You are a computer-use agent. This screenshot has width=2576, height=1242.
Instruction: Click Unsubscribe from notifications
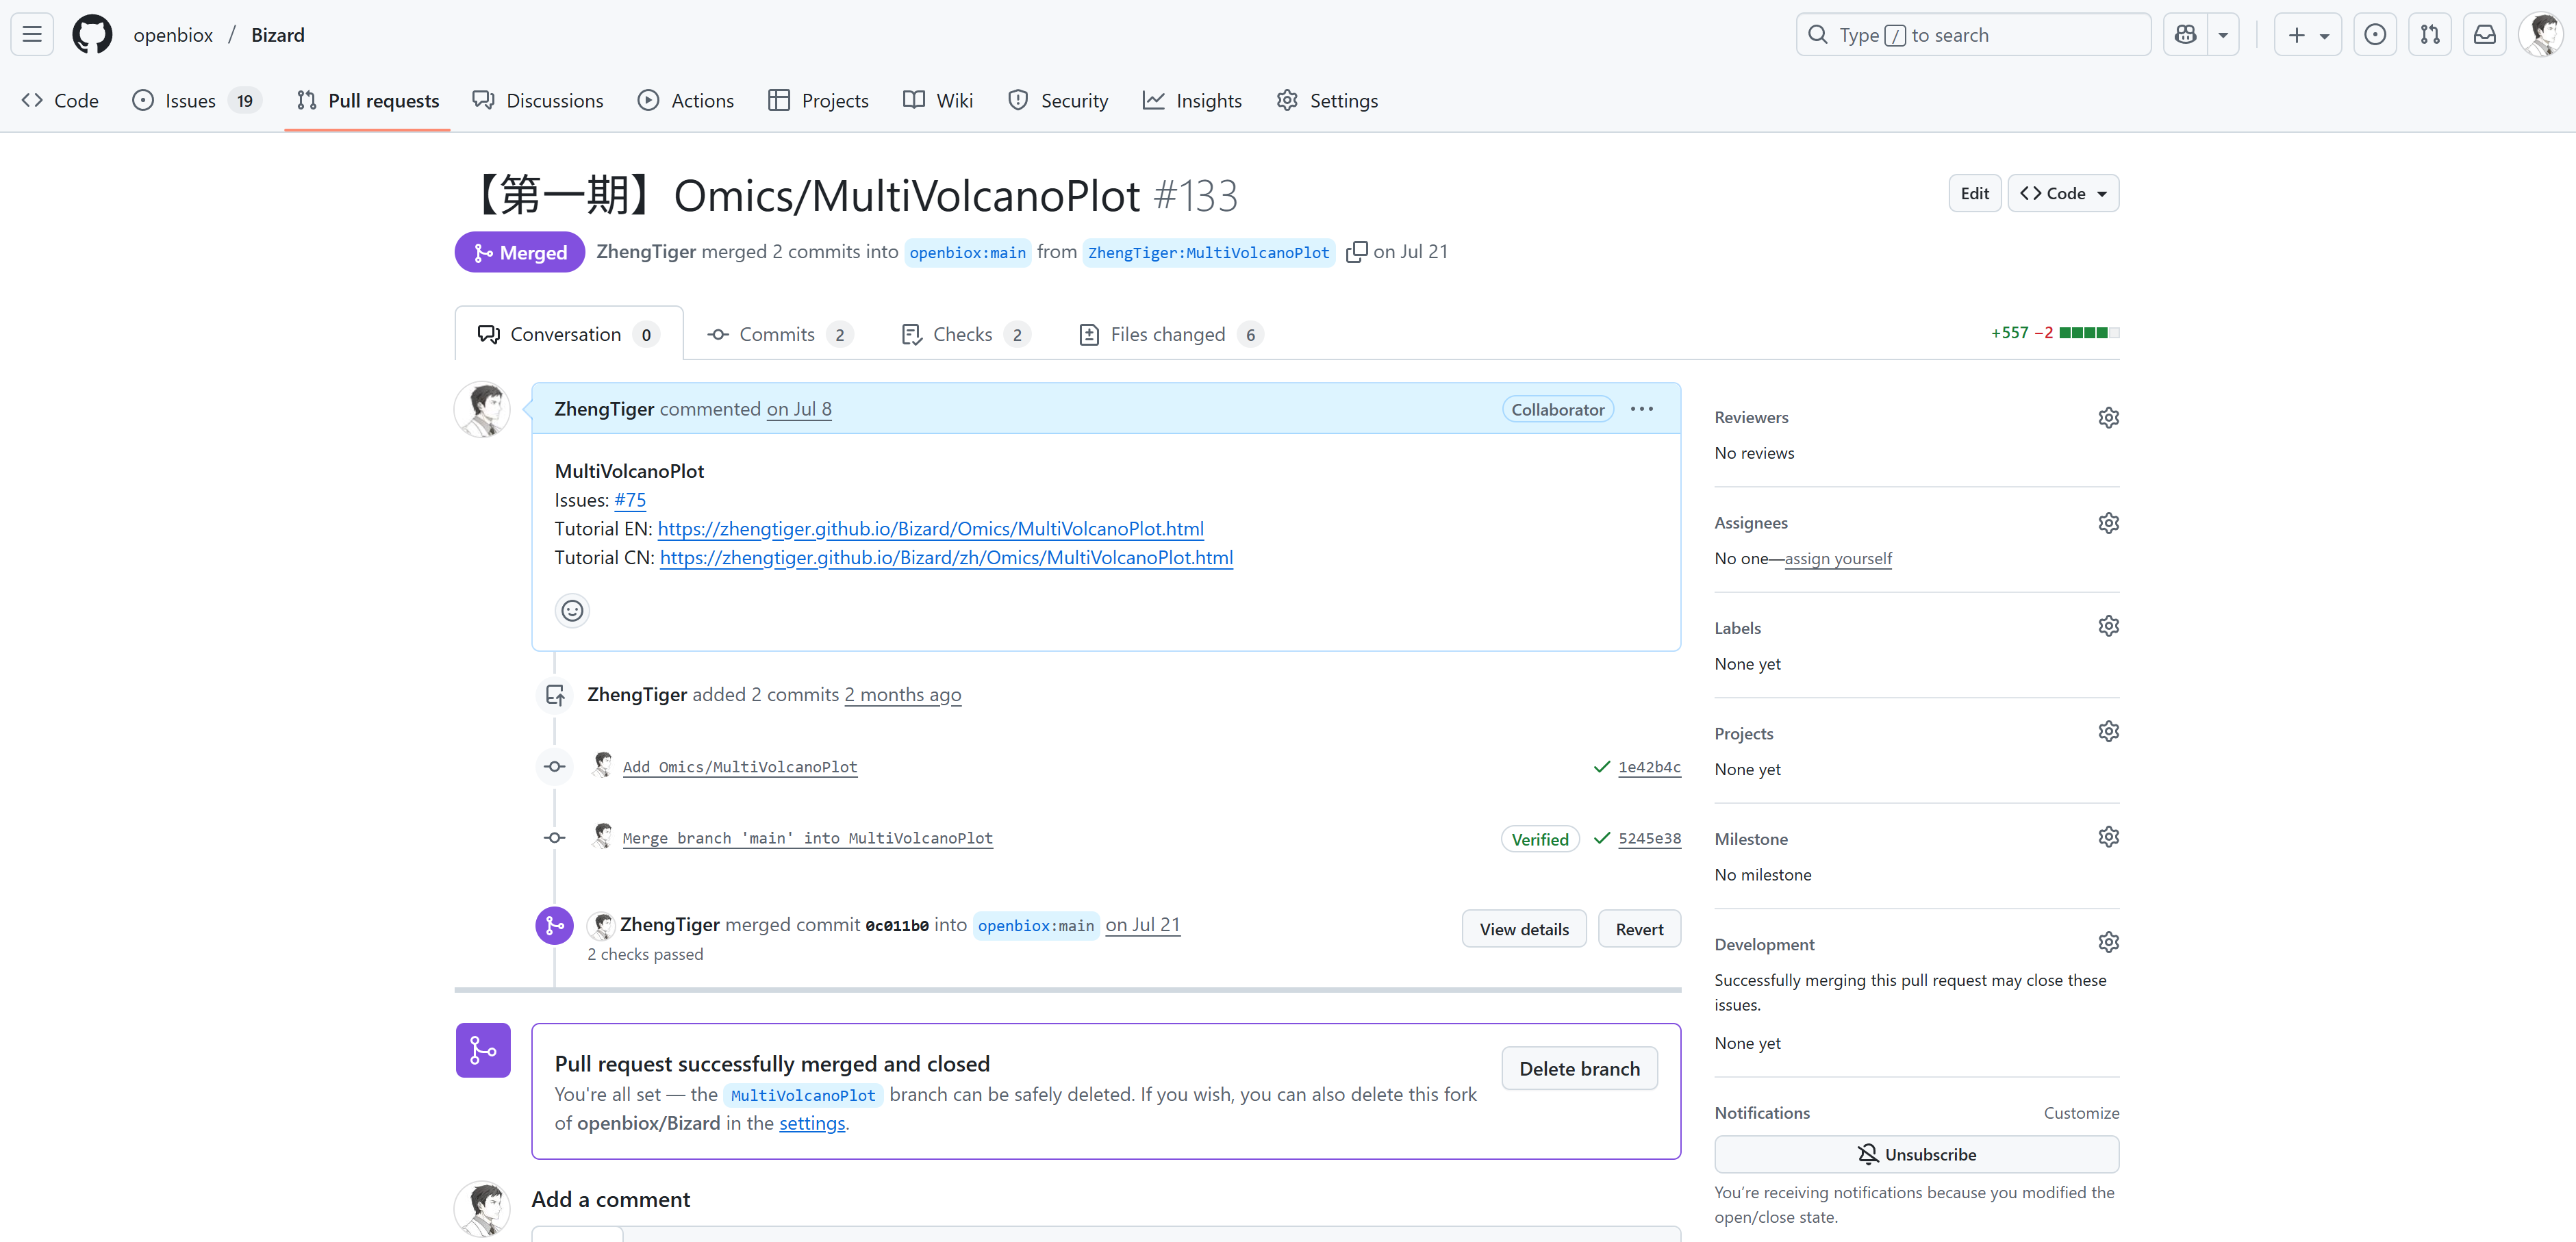1916,1154
